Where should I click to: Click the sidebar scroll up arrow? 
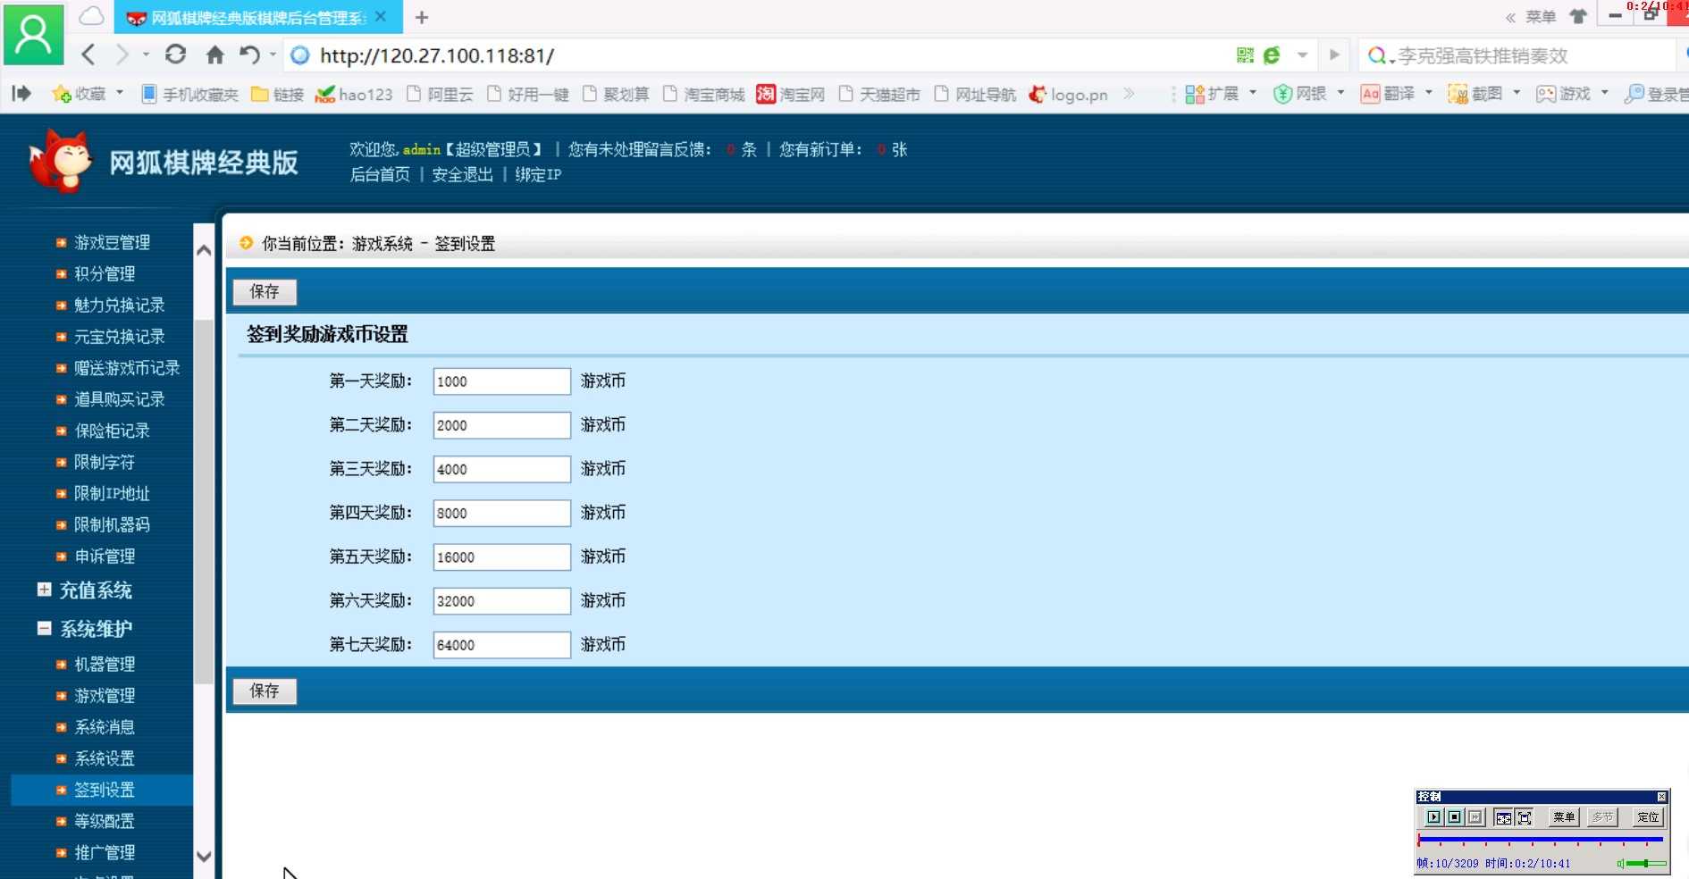(204, 251)
